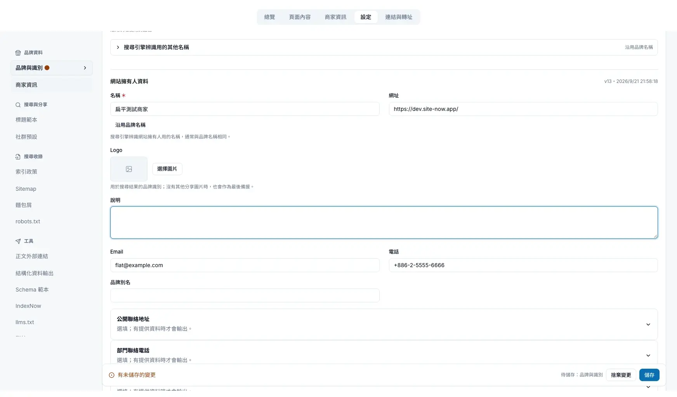Click the 品牌資料 storefront icon in sidebar
677x397 pixels.
point(18,53)
